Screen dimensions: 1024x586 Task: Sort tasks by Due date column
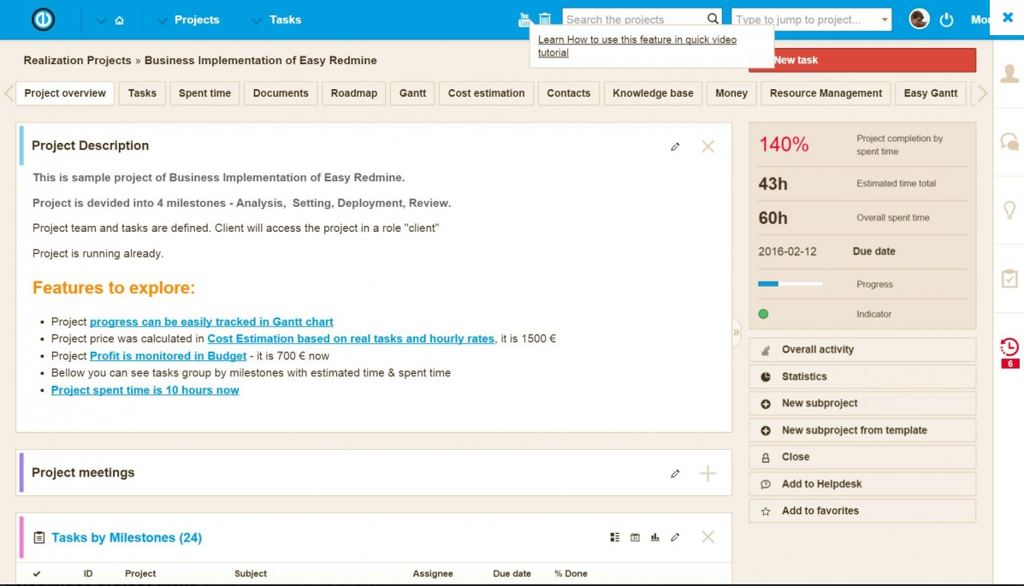[x=512, y=573]
